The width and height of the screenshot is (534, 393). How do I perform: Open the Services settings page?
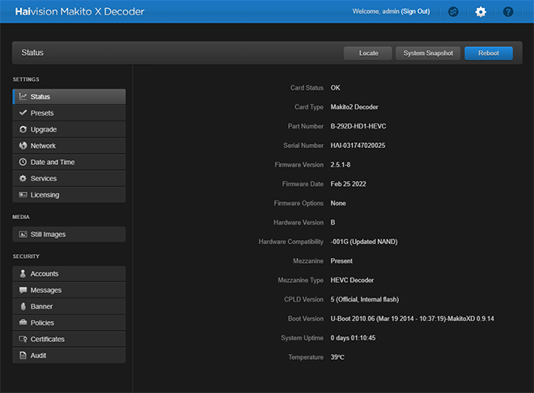coord(44,179)
